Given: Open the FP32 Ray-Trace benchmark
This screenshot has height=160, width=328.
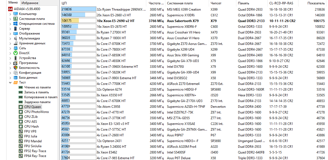Looking at the screenshot, I should [x=35, y=151].
